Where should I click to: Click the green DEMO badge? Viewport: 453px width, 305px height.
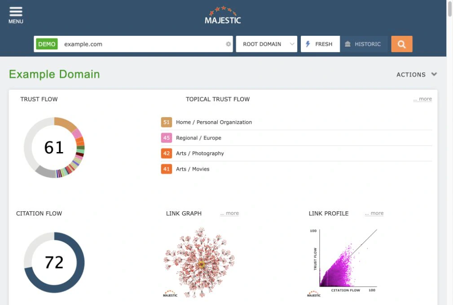click(x=47, y=44)
